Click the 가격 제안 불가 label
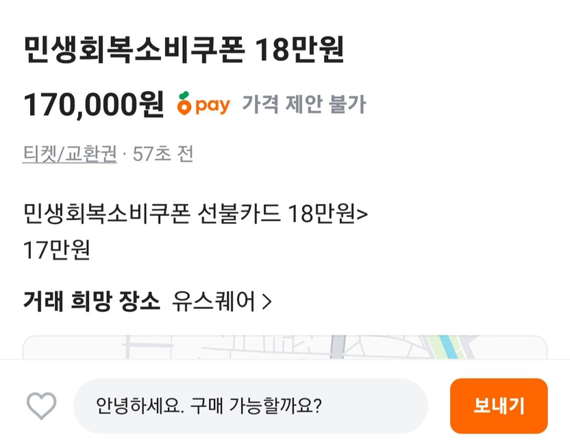The height and width of the screenshot is (444, 570). tap(303, 104)
